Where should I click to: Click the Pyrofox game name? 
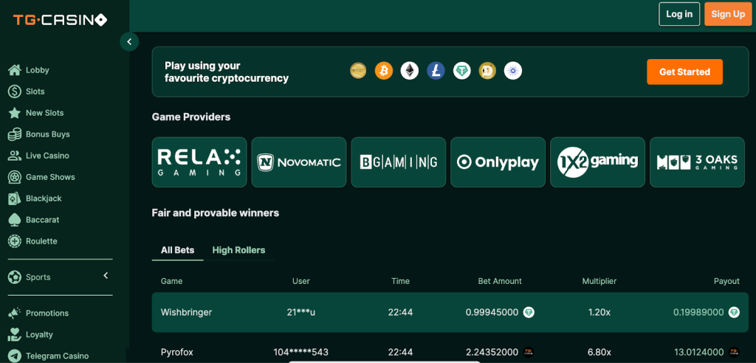pos(177,353)
